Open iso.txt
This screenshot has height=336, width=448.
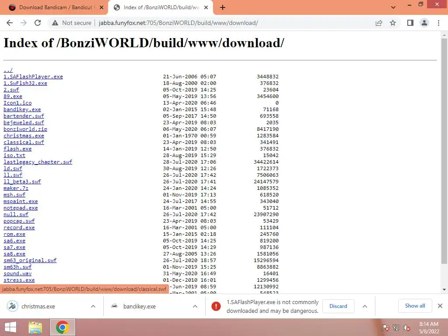click(x=14, y=155)
